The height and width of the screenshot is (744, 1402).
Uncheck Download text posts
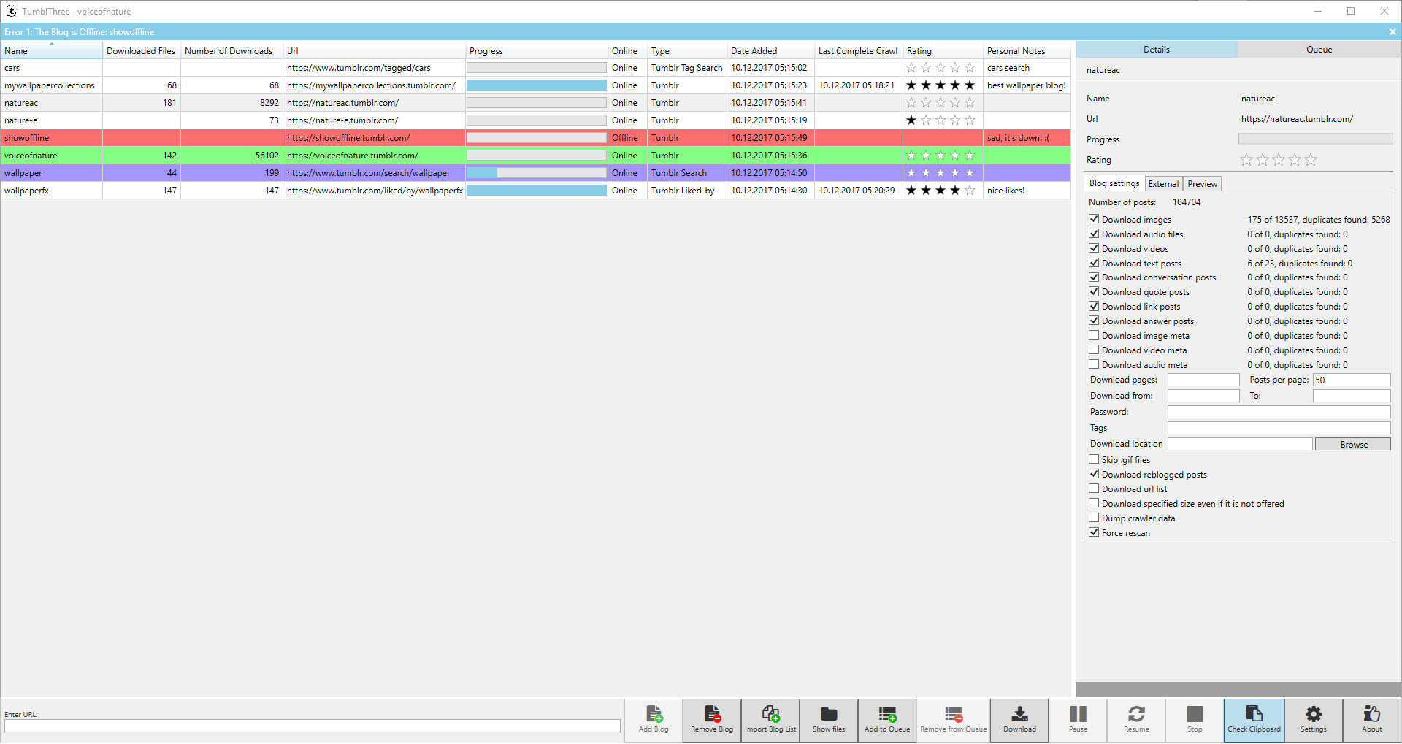1094,263
